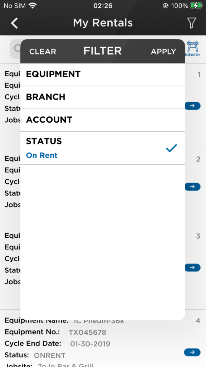This screenshot has height=367, width=206.
Task: Expand the EQUIPMENT filter section
Action: pyautogui.click(x=53, y=74)
